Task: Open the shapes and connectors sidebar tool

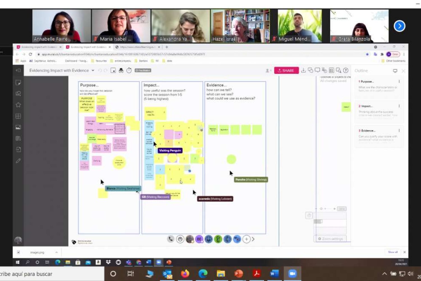Action: tap(18, 94)
